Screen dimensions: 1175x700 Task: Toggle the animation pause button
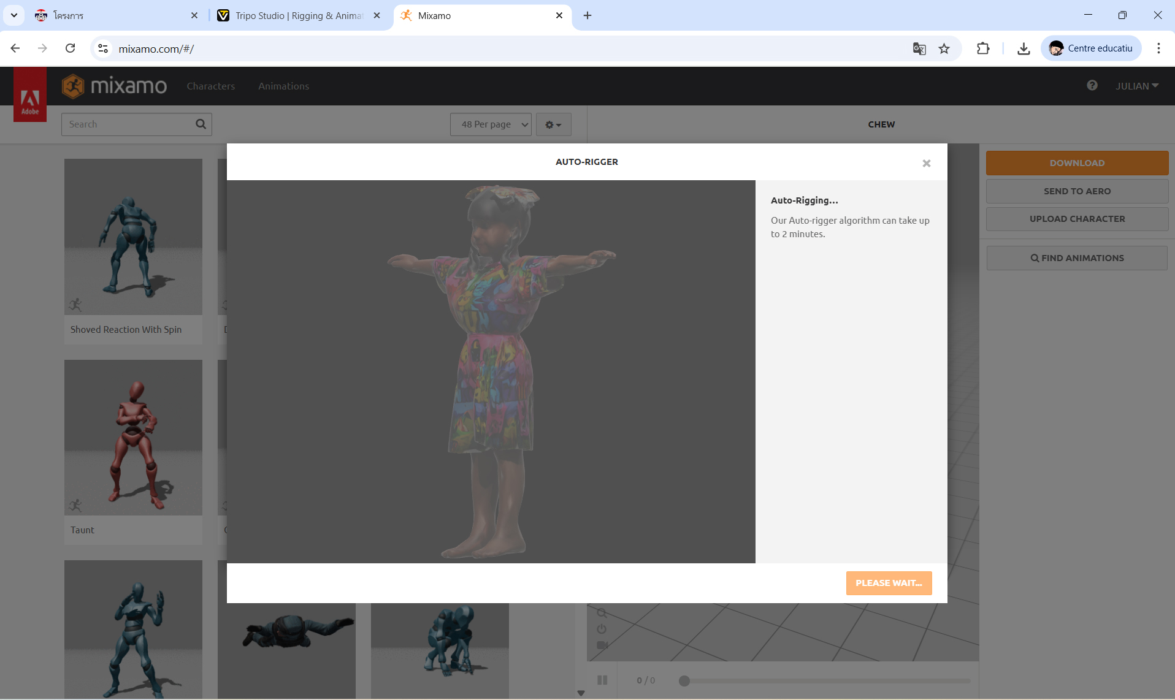coord(602,680)
